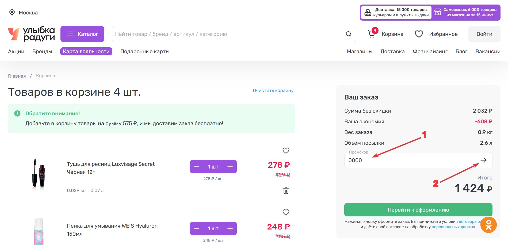Add Luxvisage mascara to favorites heart
508x245 pixels.
pos(286,151)
